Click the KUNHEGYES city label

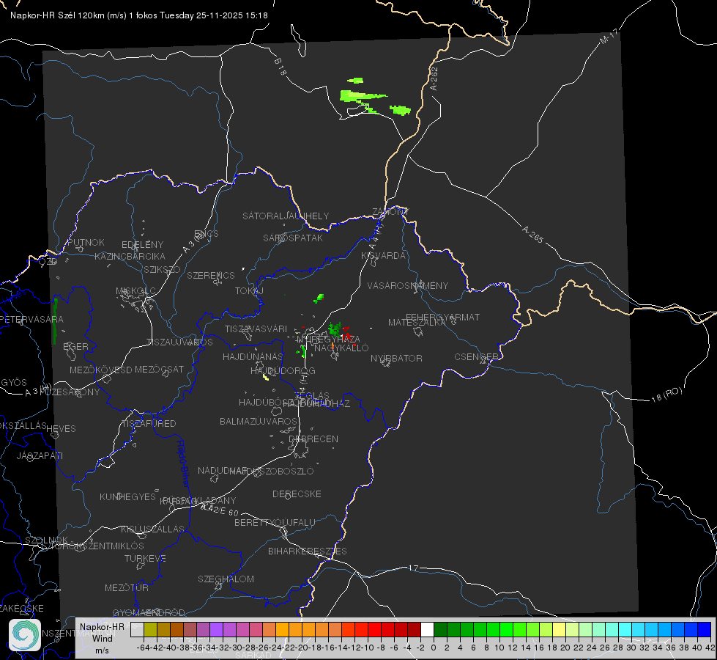coord(127,497)
